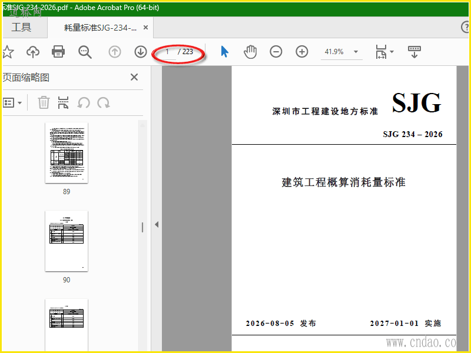Viewport: 471px width, 353px height.
Task: Activate the selection arrow tool
Action: [224, 52]
